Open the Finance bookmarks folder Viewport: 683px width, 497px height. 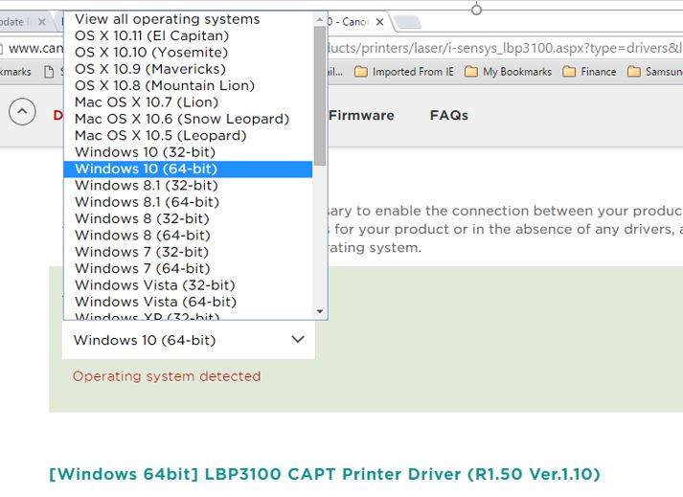pyautogui.click(x=589, y=72)
